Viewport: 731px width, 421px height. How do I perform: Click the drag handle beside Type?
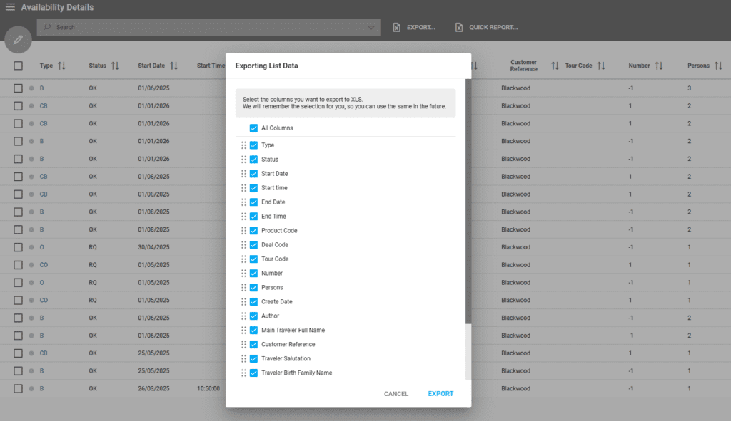click(244, 145)
